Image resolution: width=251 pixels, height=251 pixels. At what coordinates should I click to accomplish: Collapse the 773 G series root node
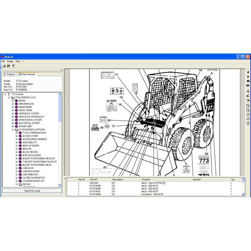(5, 94)
